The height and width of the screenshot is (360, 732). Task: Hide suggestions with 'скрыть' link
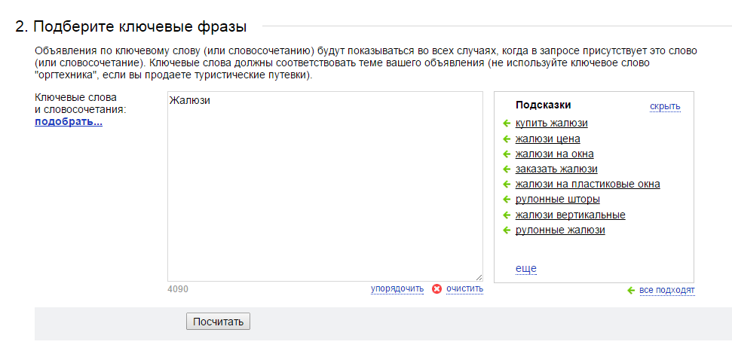point(665,106)
